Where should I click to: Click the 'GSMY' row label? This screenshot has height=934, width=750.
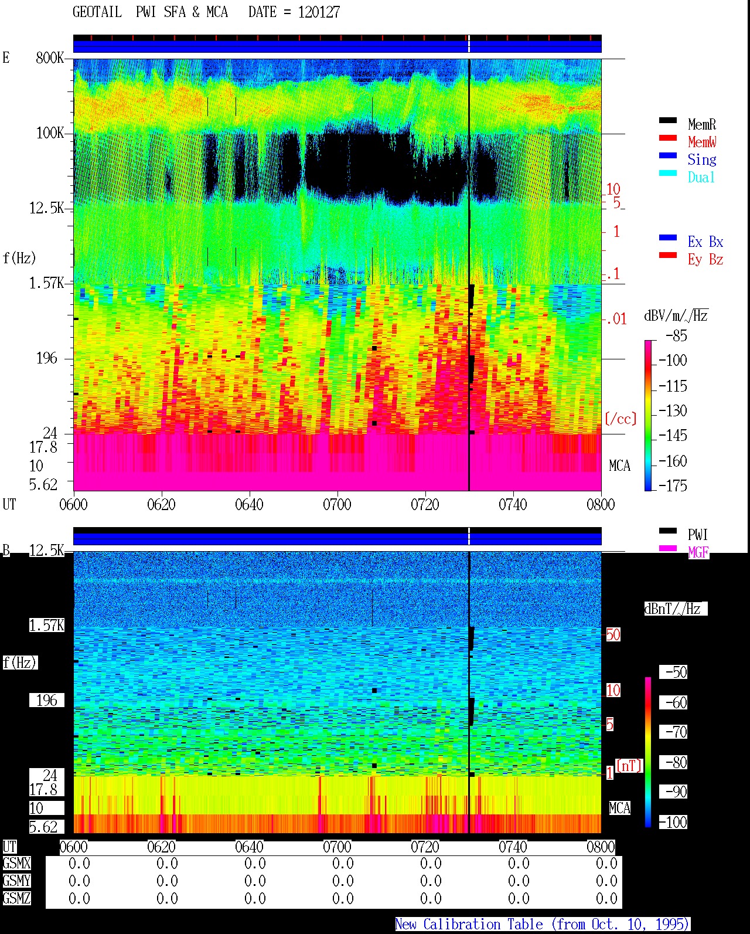pos(16,881)
